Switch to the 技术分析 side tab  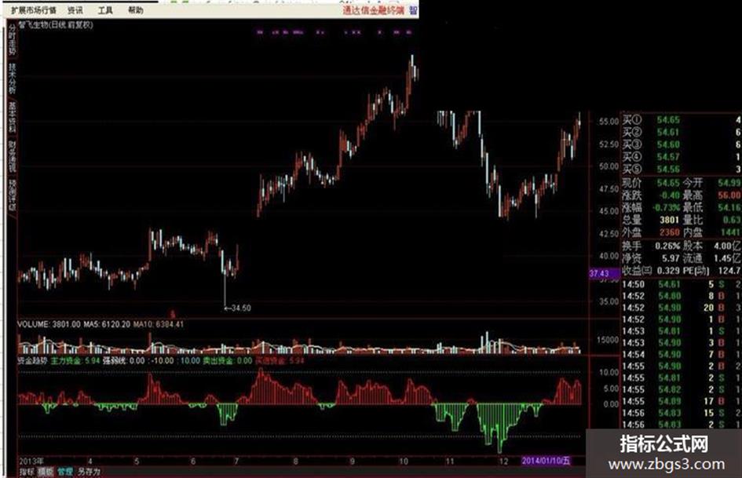coord(12,78)
